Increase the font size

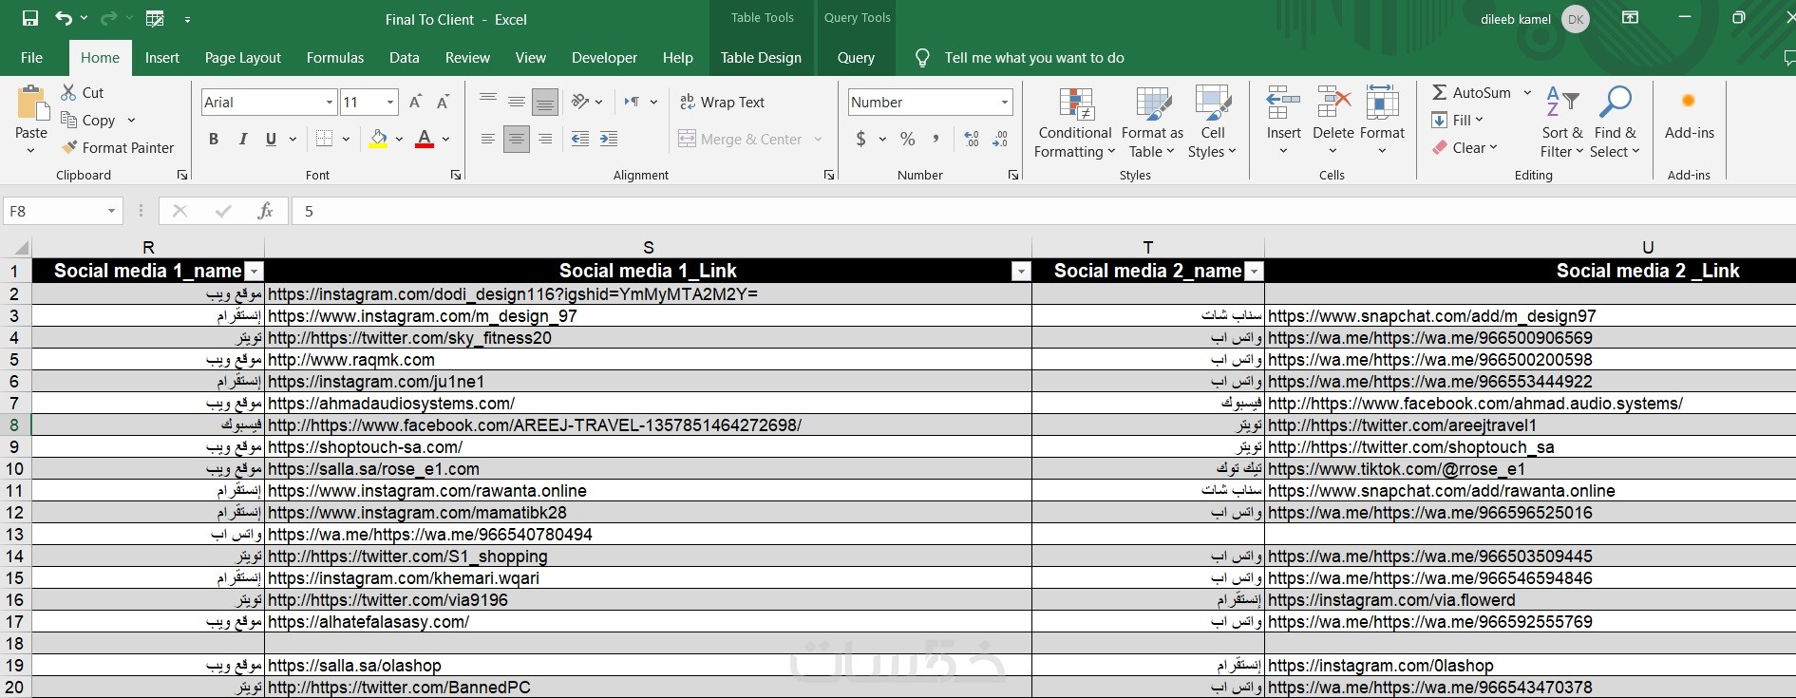click(x=415, y=102)
